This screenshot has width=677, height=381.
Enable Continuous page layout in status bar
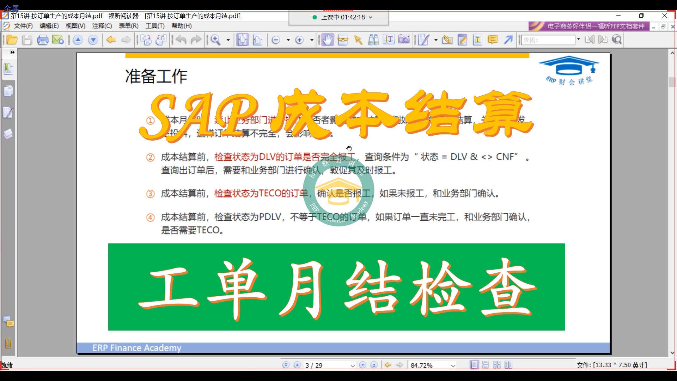pyautogui.click(x=486, y=364)
